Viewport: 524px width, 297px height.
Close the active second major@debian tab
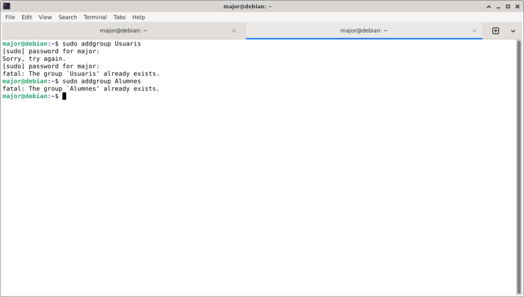click(x=474, y=31)
